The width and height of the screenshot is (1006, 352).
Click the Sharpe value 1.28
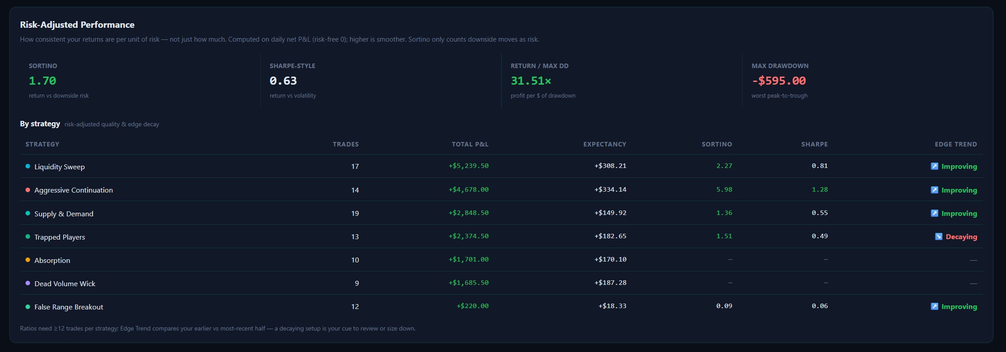click(x=820, y=189)
